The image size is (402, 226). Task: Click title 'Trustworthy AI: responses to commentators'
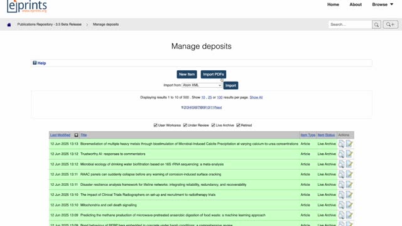pyautogui.click(x=113, y=154)
